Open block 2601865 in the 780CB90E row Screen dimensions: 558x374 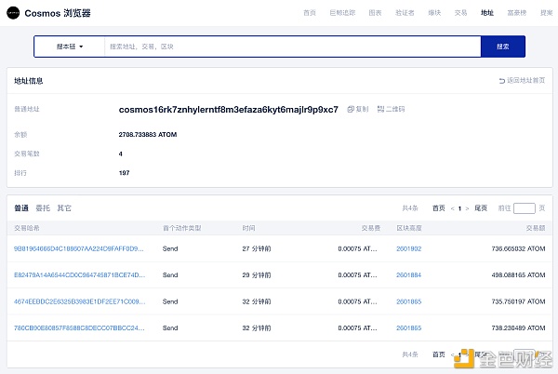pyautogui.click(x=409, y=327)
